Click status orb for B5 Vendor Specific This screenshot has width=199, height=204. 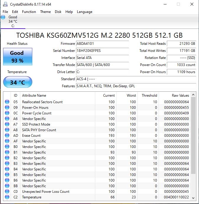coord(7,175)
